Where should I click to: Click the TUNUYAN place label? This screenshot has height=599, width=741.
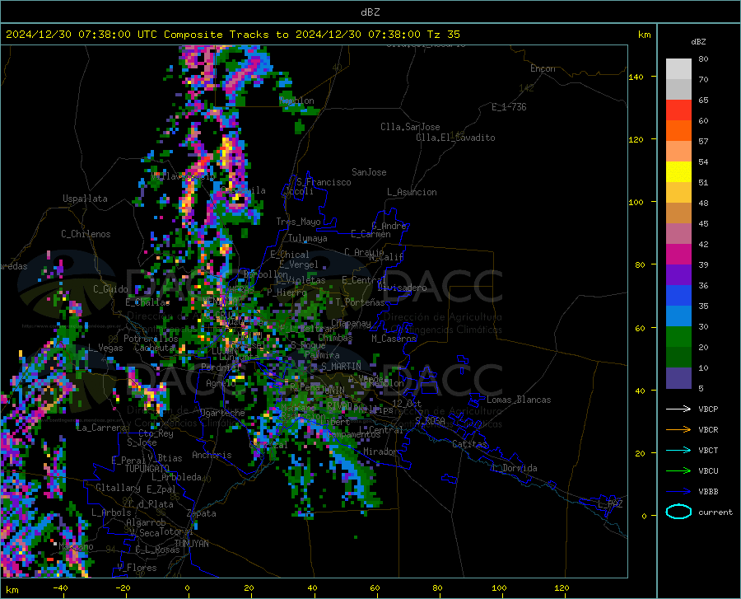tap(191, 544)
